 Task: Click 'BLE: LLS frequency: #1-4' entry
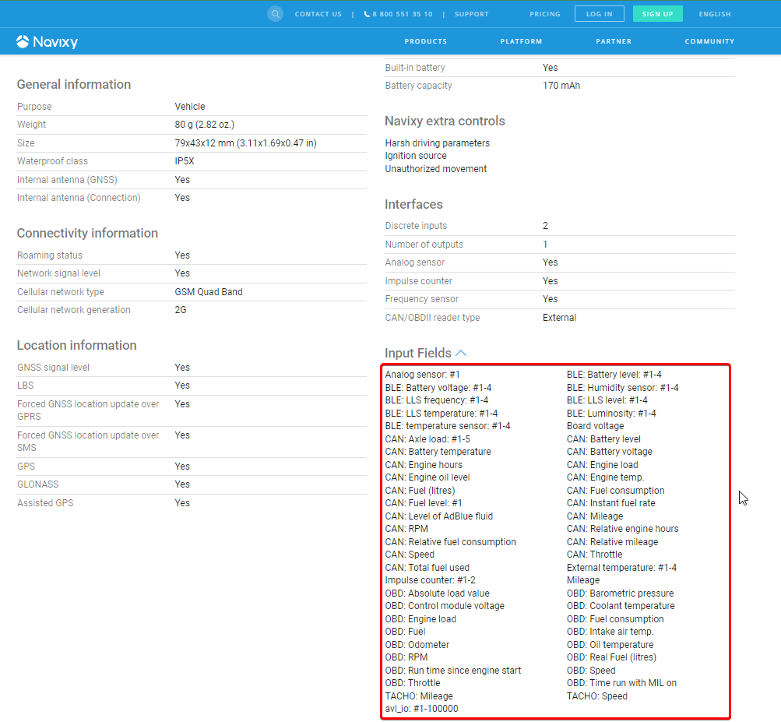click(x=436, y=400)
